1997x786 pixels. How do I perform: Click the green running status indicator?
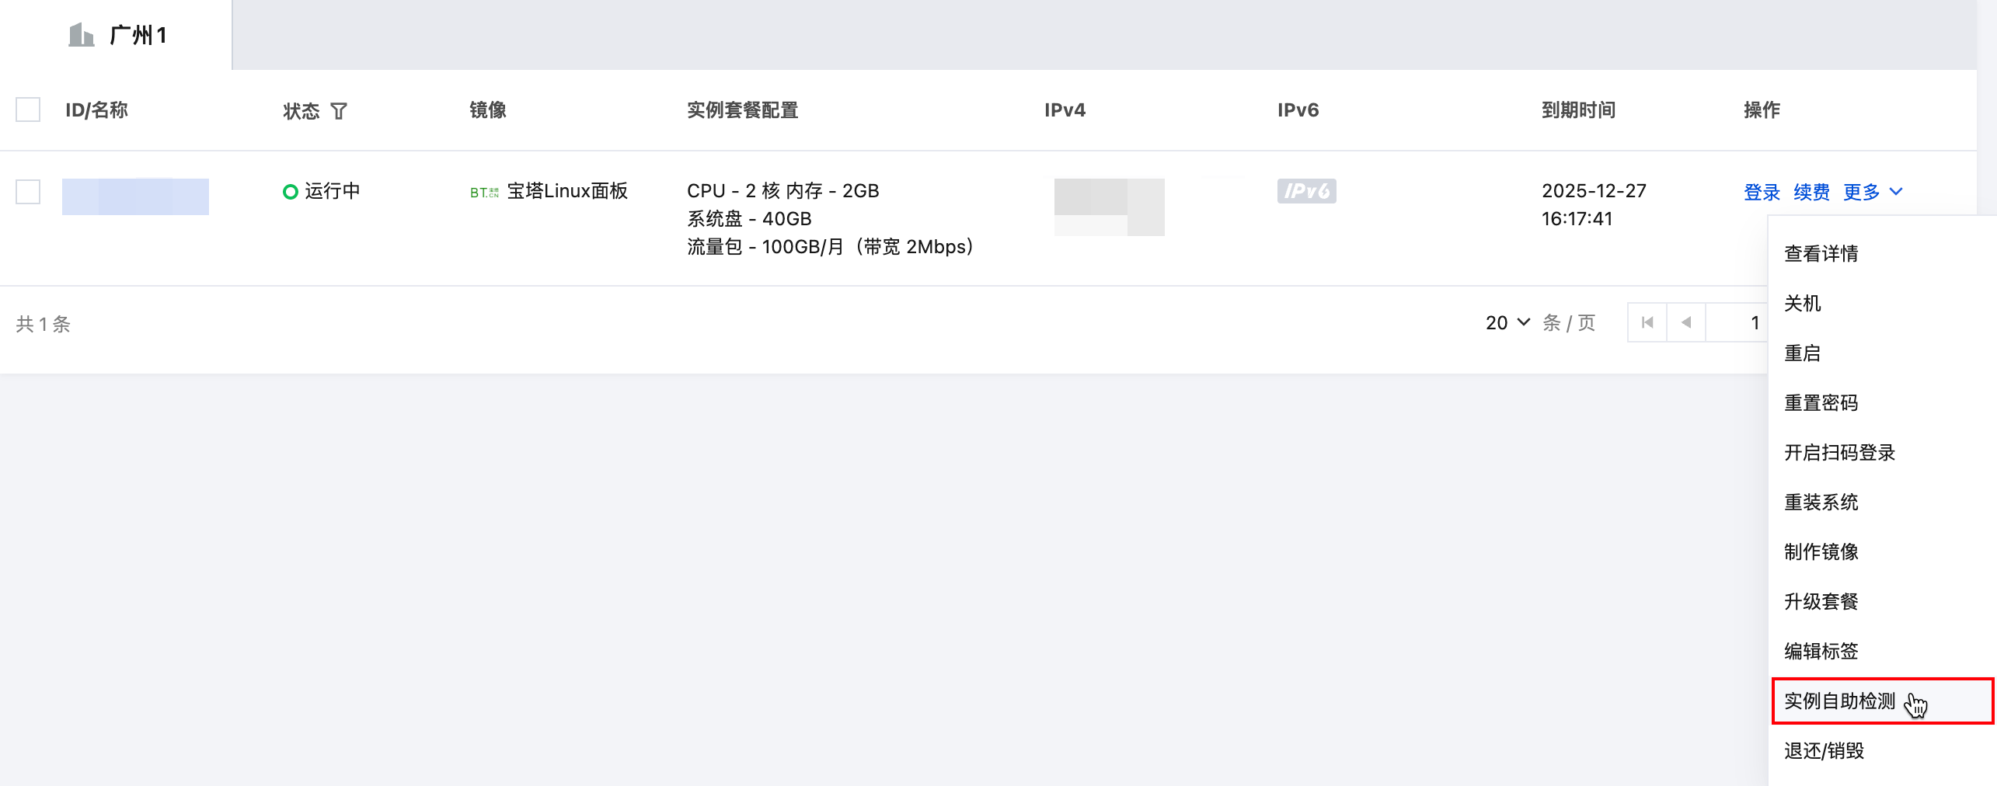pyautogui.click(x=291, y=192)
